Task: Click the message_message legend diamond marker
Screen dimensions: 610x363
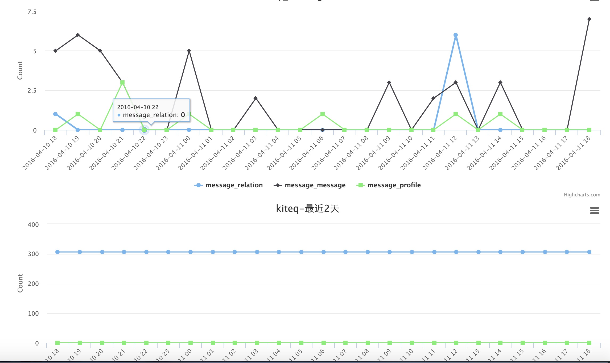Action: pos(278,185)
